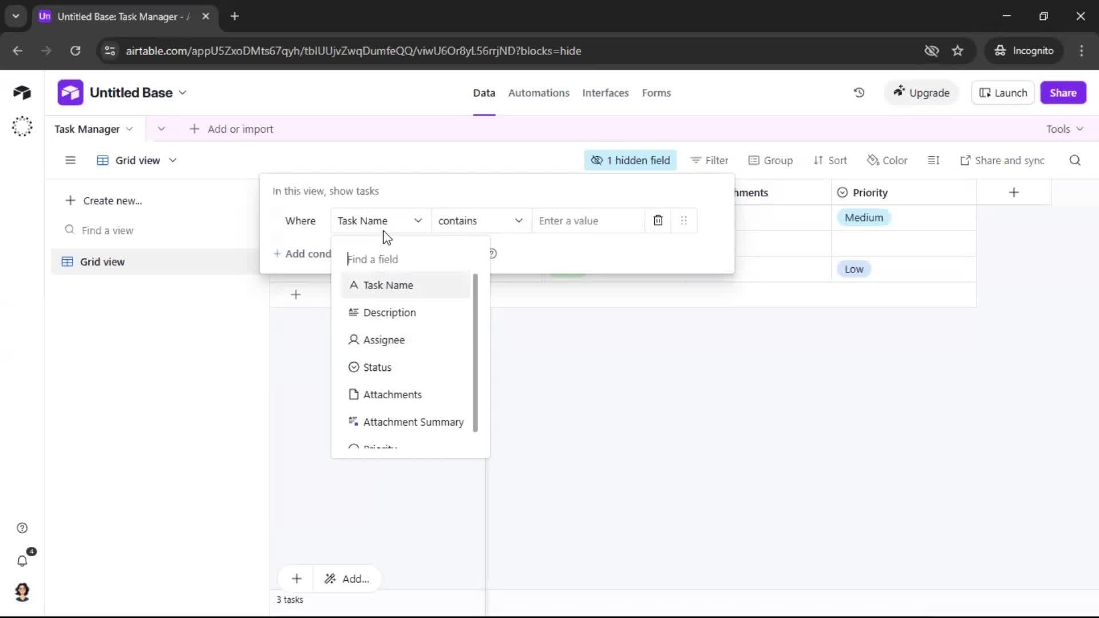
Task: Click Create new view
Action: coord(104,201)
